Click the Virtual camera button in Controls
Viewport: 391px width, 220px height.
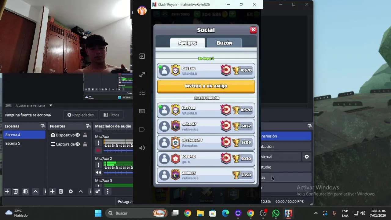[x=280, y=157]
